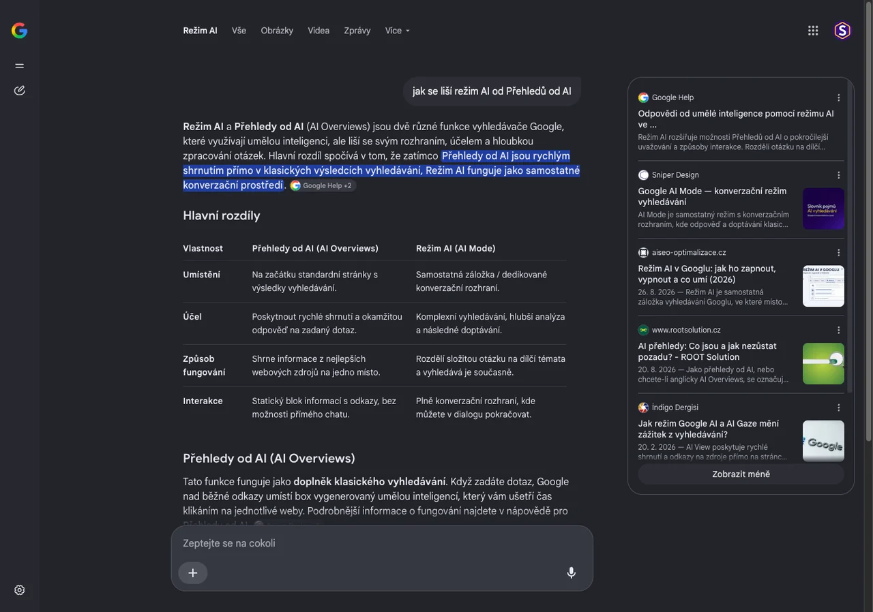The image size is (873, 612).
Task: Click the Sniper Design favicon
Action: point(643,175)
